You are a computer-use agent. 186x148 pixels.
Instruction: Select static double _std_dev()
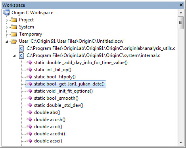(x=59, y=105)
